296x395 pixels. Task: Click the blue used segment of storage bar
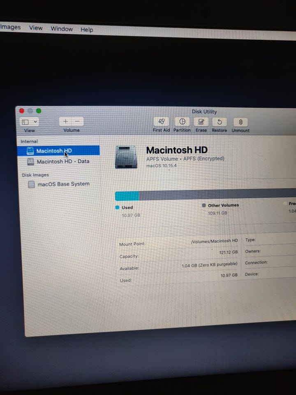[127, 196]
